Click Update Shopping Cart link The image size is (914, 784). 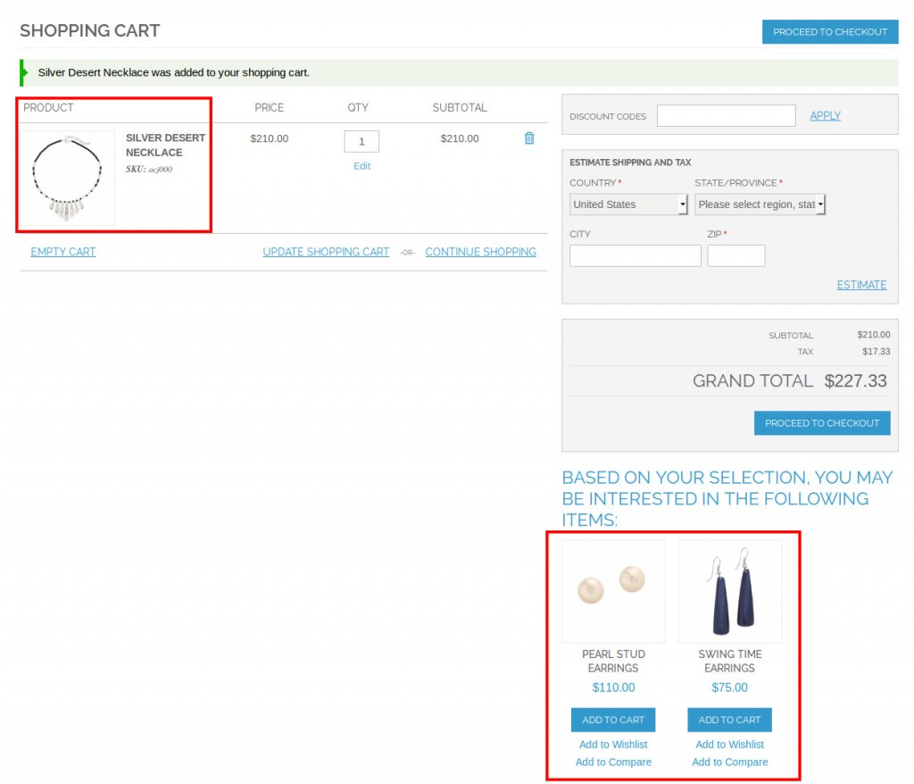[x=326, y=252]
